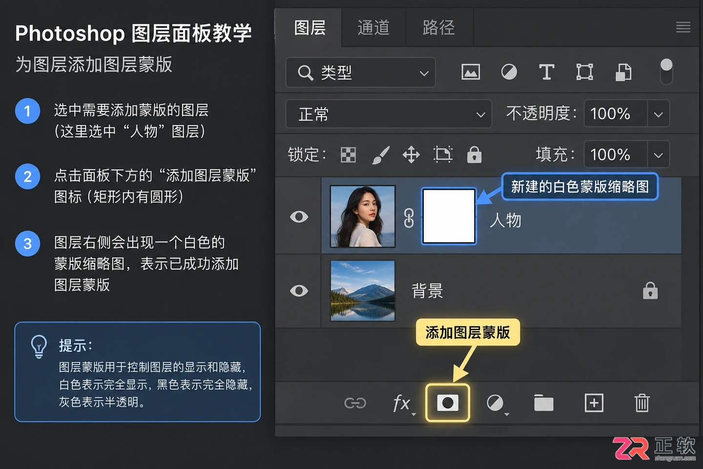Image resolution: width=703 pixels, height=469 pixels.
Task: Select the white mask thumbnail on 人物
Action: click(x=449, y=216)
